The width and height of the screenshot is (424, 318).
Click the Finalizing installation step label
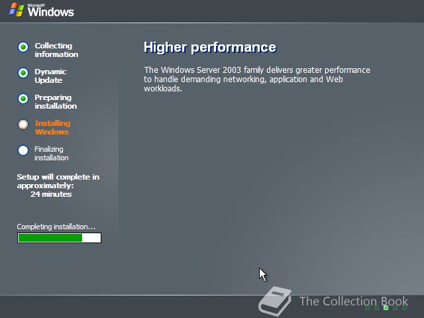tap(52, 153)
